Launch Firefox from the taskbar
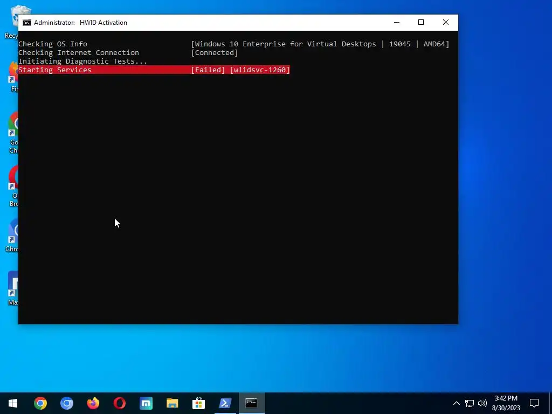552x414 pixels. tap(93, 403)
